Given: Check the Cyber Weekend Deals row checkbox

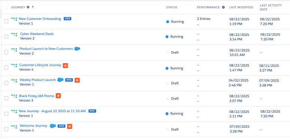Looking at the screenshot, I should click(x=6, y=37).
